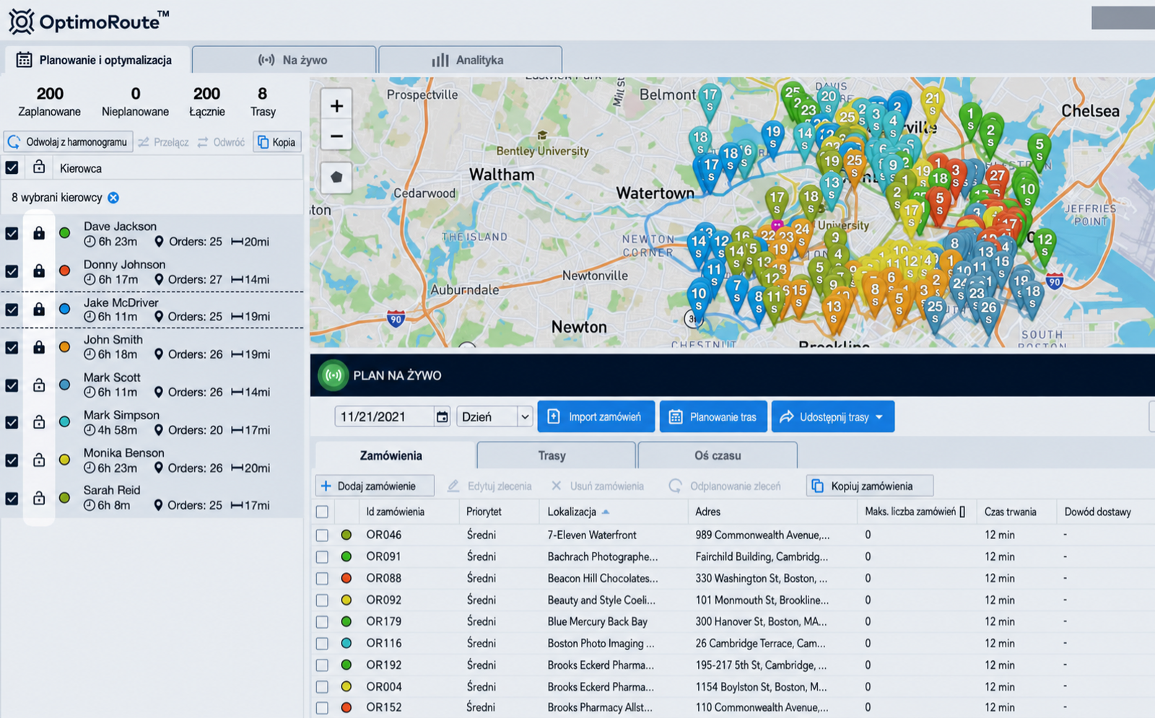Click the lock icon in Kierowca header
Screen dimensions: 1155x718
[x=39, y=167]
